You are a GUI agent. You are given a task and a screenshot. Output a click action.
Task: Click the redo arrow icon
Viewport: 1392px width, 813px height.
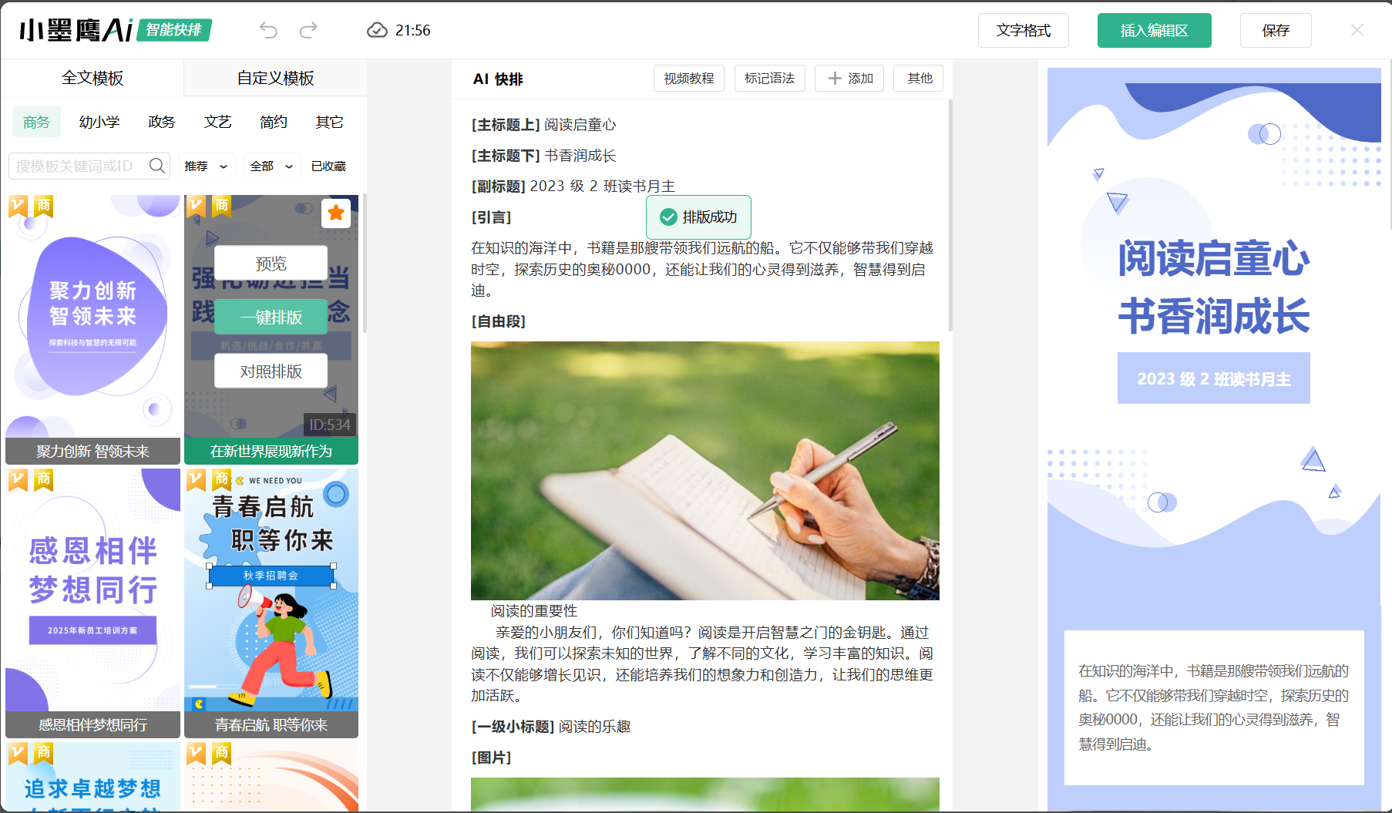pyautogui.click(x=309, y=30)
